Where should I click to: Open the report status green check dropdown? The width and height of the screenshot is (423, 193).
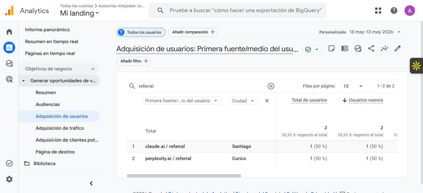pos(312,49)
